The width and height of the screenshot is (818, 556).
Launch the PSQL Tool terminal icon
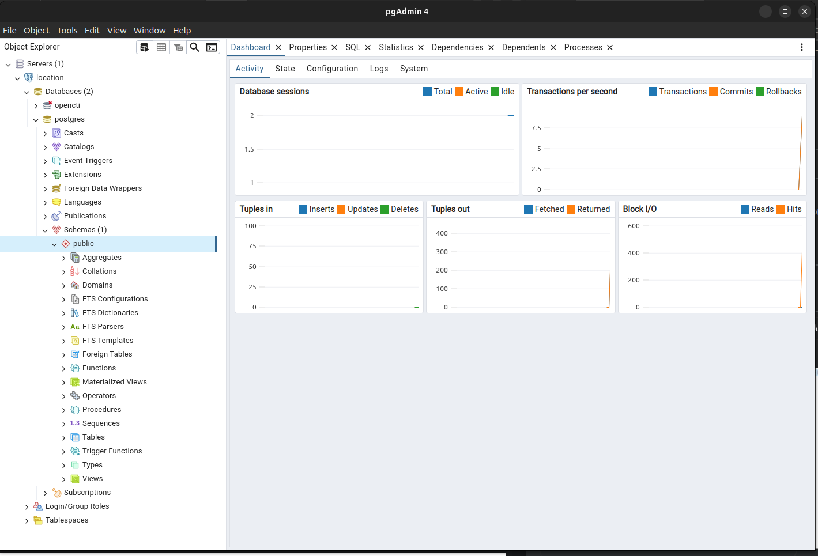click(x=212, y=47)
